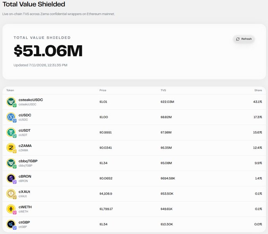Select the cWETH token name
This screenshot has width=268, height=234.
[x=25, y=207]
